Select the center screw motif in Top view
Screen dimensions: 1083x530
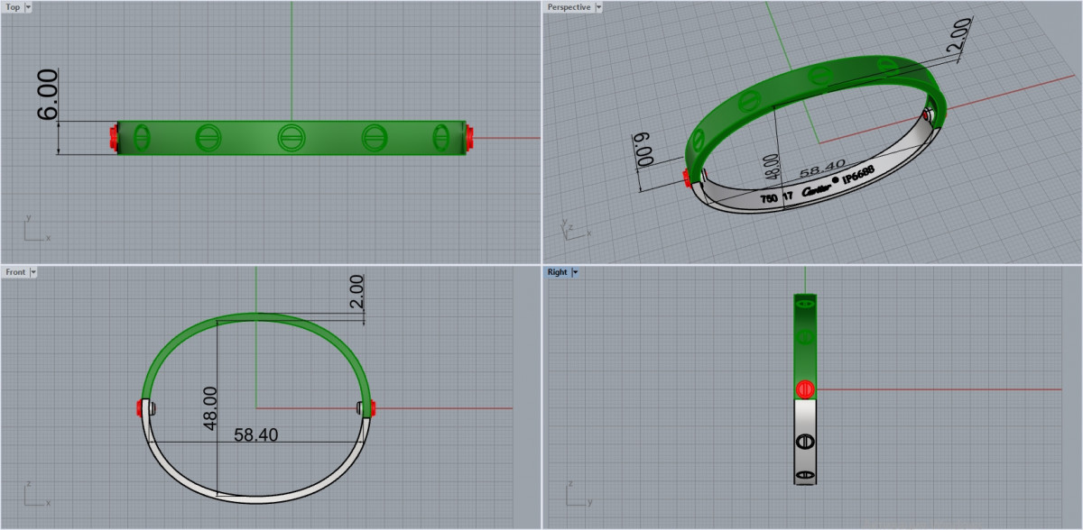click(x=291, y=138)
